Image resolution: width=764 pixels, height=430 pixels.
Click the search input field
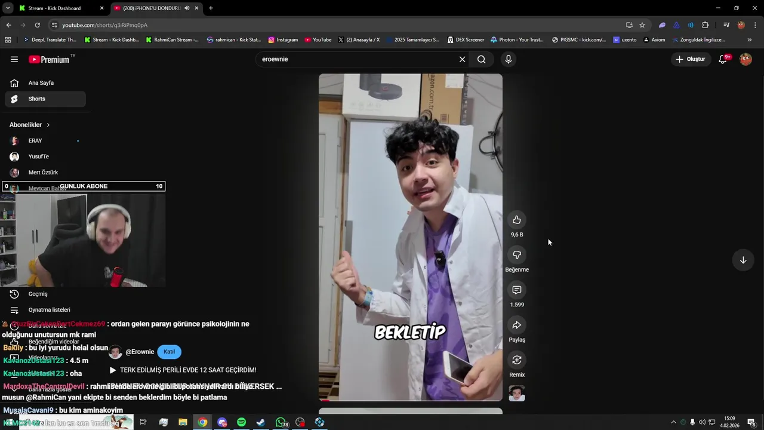coord(358,59)
